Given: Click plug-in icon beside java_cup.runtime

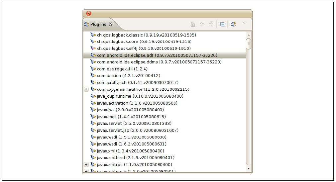Looking at the screenshot, I should click(x=93, y=96).
